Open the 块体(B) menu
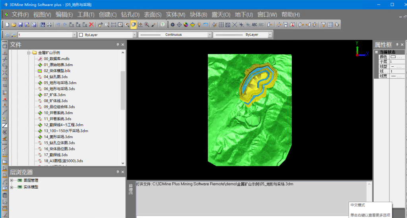 198,15
